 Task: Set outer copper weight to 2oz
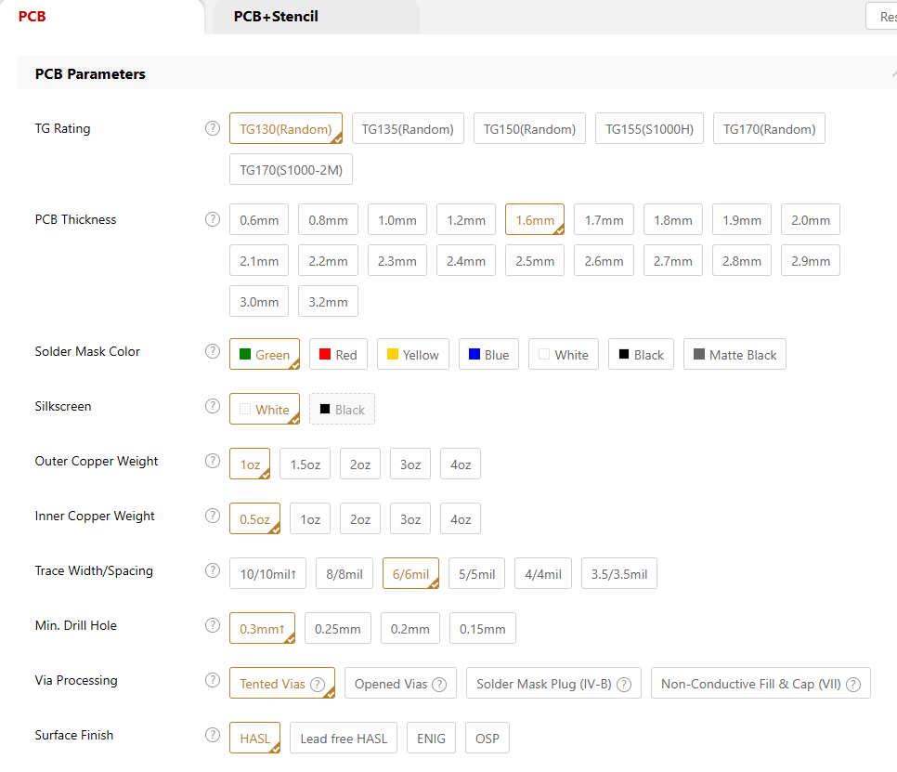coord(360,464)
